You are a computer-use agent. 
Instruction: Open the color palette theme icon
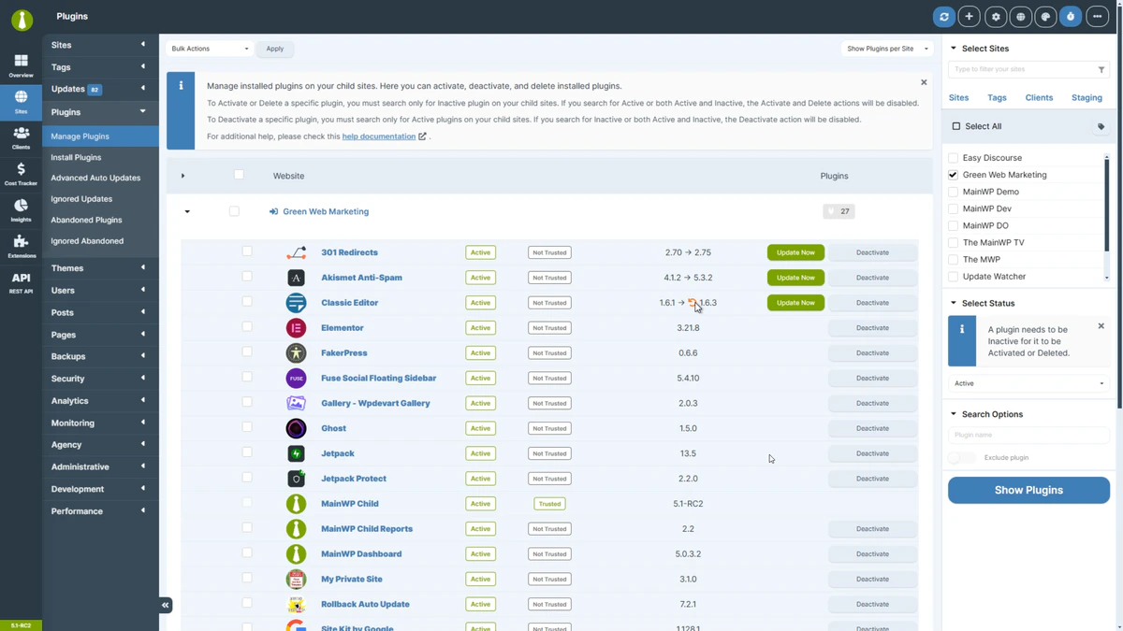(x=1045, y=17)
